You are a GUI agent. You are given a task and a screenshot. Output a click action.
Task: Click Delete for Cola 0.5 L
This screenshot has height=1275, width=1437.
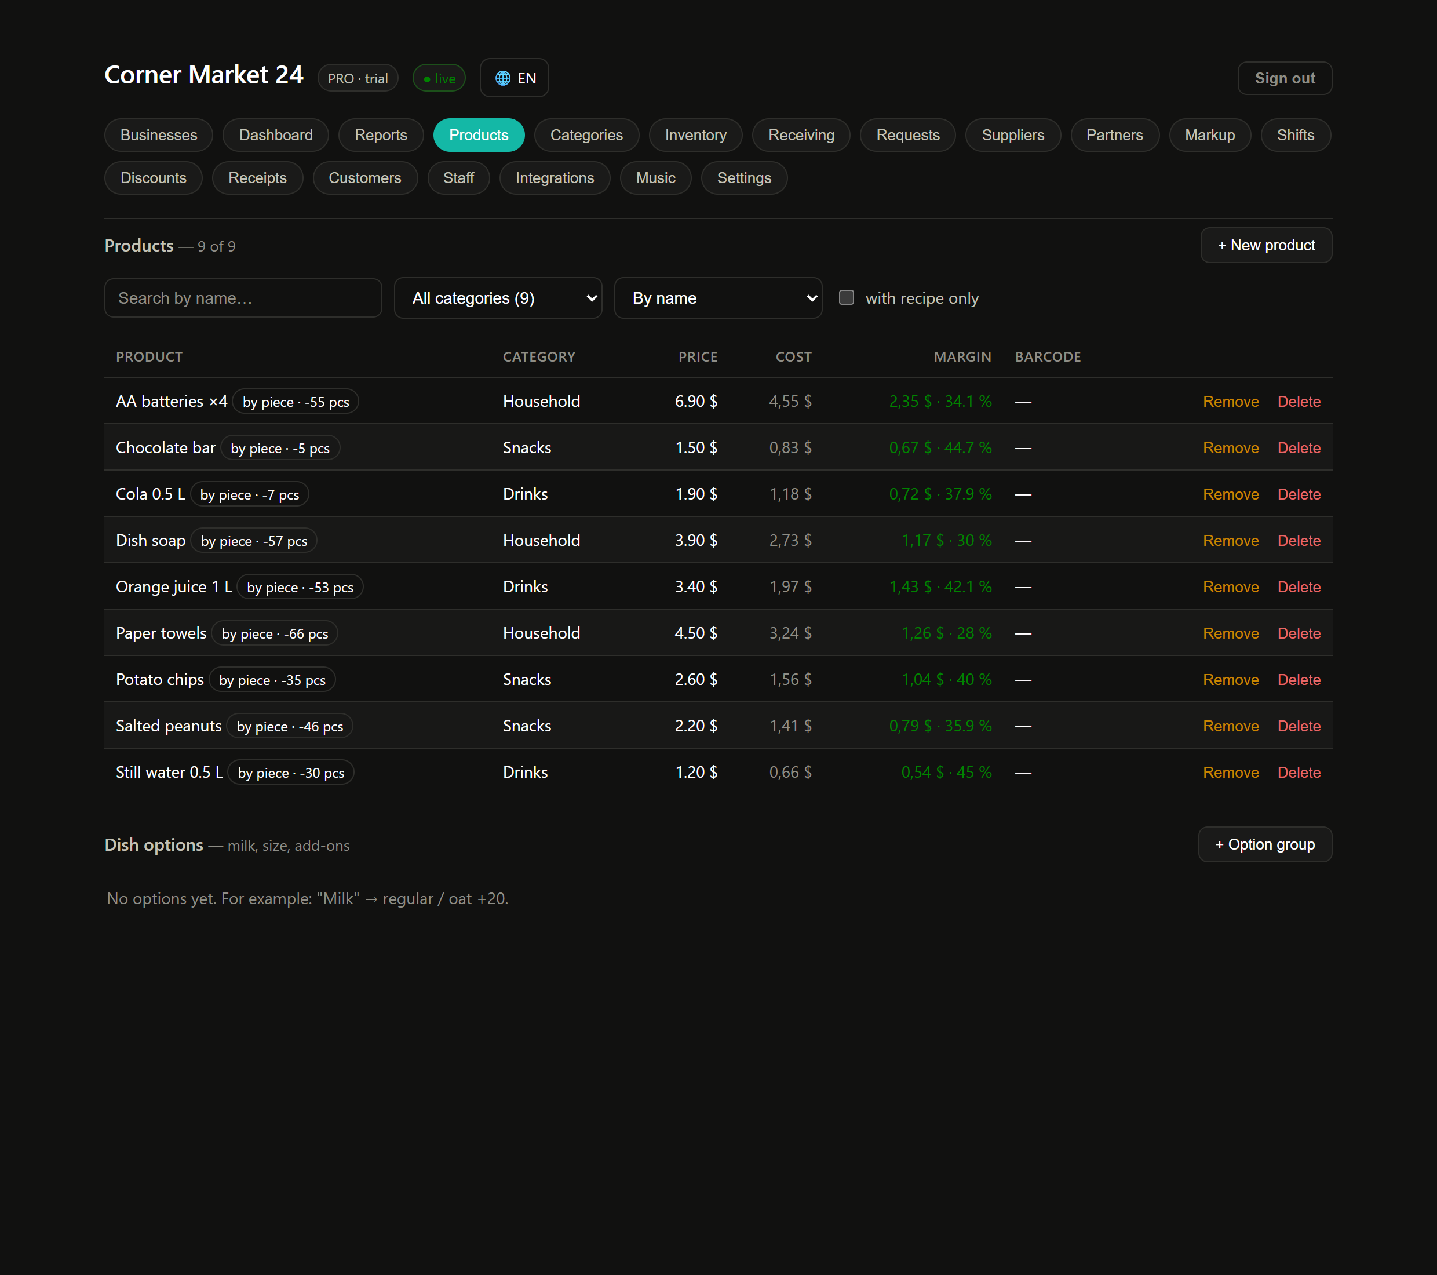(1299, 494)
